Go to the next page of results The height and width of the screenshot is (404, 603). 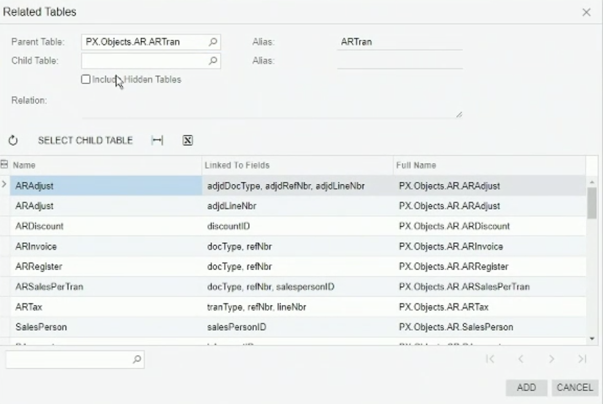(551, 359)
